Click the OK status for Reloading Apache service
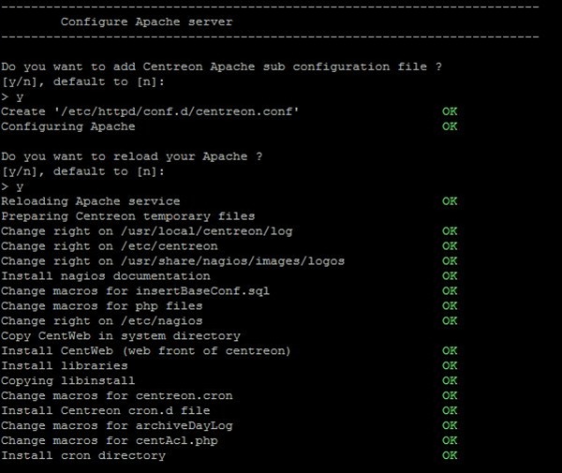The height and width of the screenshot is (473, 562). [x=450, y=201]
